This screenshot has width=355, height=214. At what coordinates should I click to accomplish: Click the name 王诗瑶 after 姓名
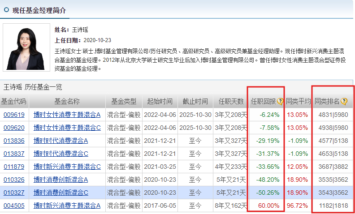[x=80, y=30]
